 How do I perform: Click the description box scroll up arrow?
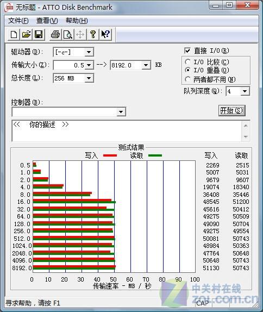tap(246, 126)
